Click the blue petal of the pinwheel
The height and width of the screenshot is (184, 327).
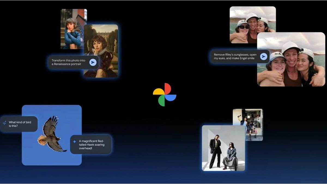pos(171,98)
